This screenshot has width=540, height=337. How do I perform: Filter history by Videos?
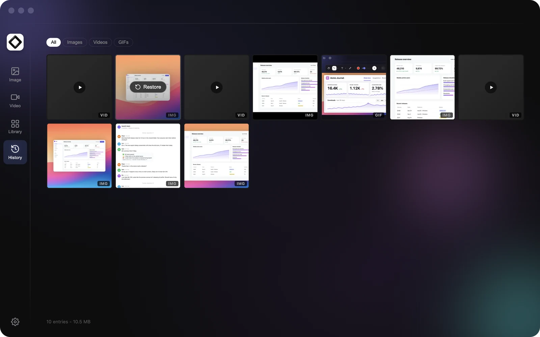pyautogui.click(x=100, y=42)
